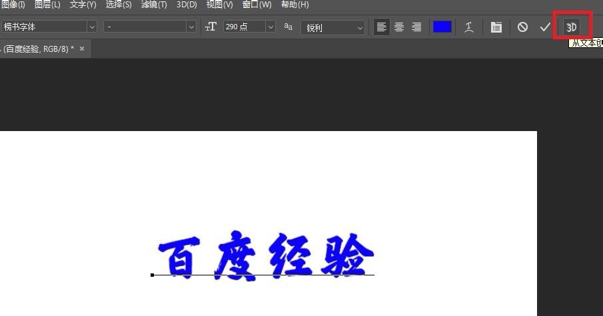
Task: Open the 3D(D) menu
Action: 187,5
